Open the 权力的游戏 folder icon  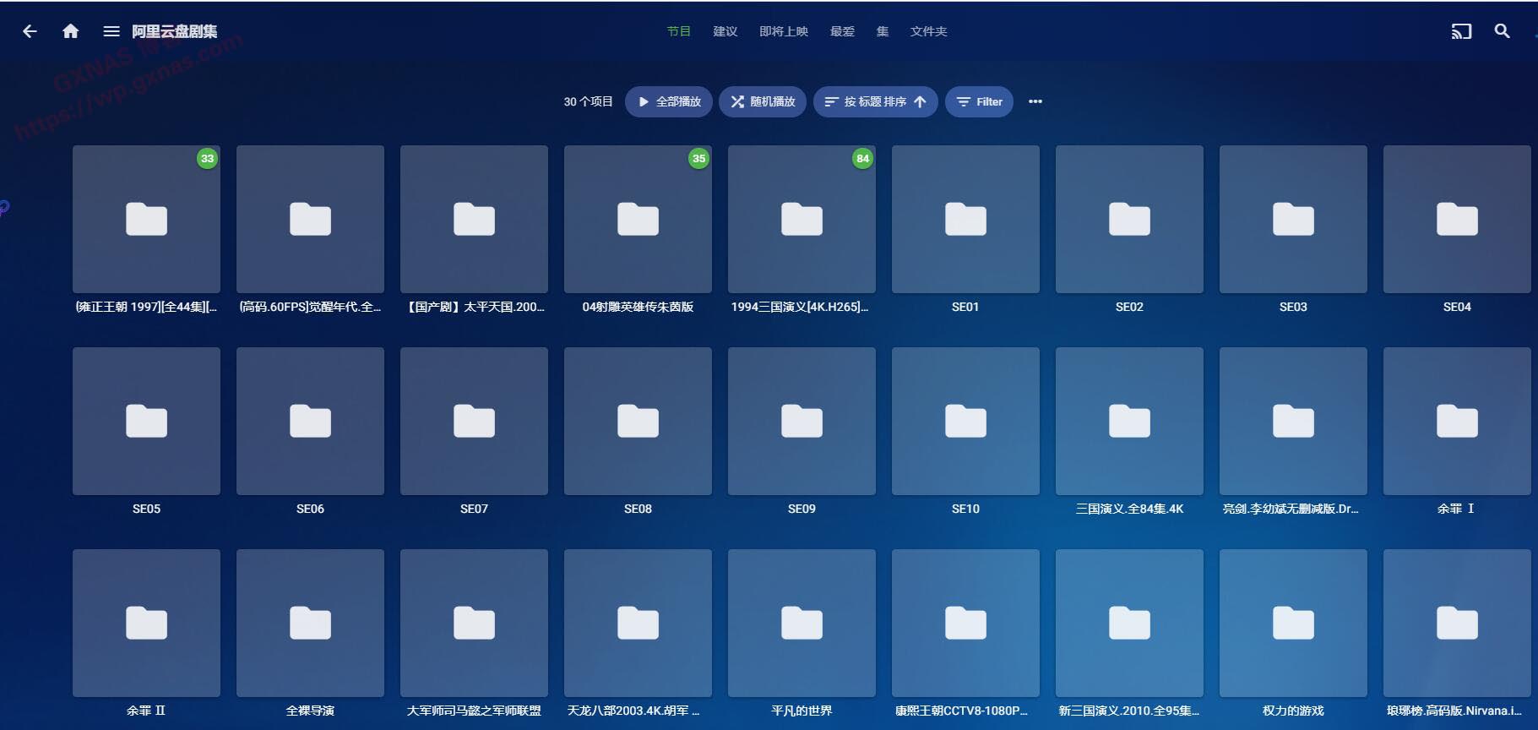[1293, 624]
